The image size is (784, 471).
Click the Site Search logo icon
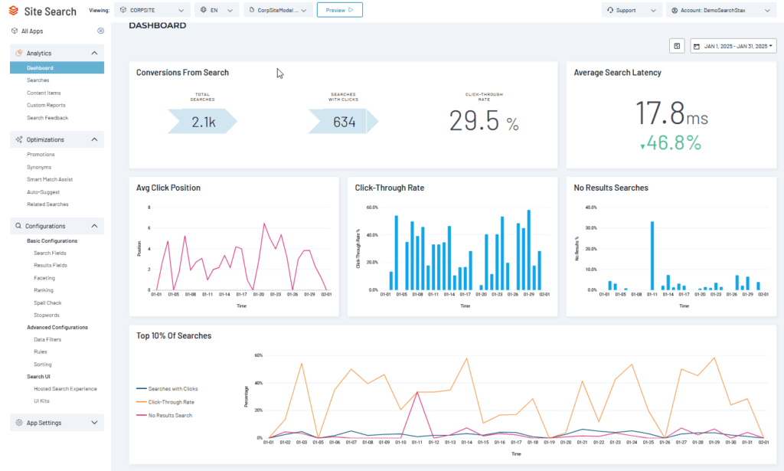pos(15,11)
